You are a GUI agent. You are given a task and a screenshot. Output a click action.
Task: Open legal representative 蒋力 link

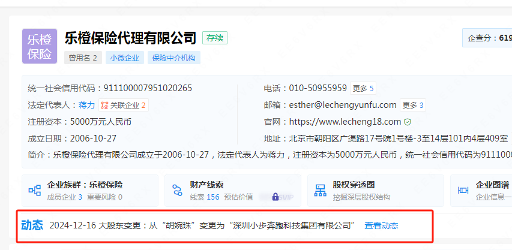pyautogui.click(x=86, y=105)
